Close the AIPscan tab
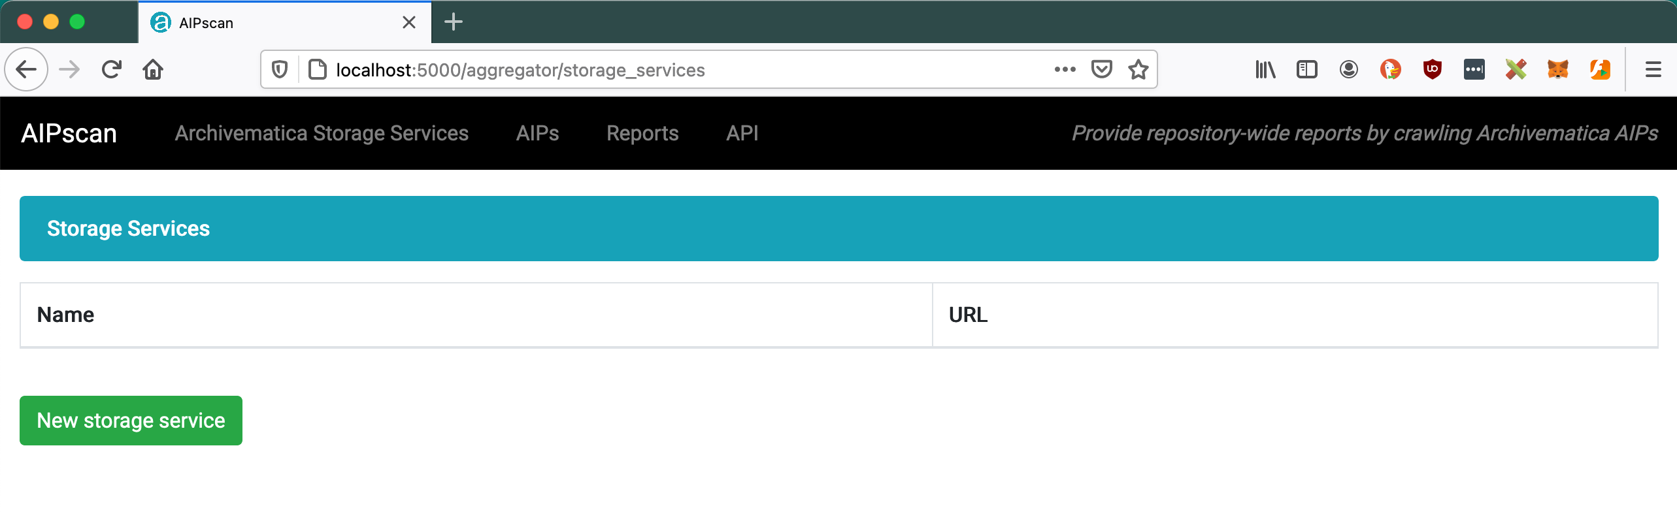The image size is (1677, 512). (409, 23)
